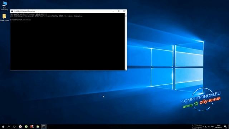Click the Microsoft Windows version line

click(29, 14)
